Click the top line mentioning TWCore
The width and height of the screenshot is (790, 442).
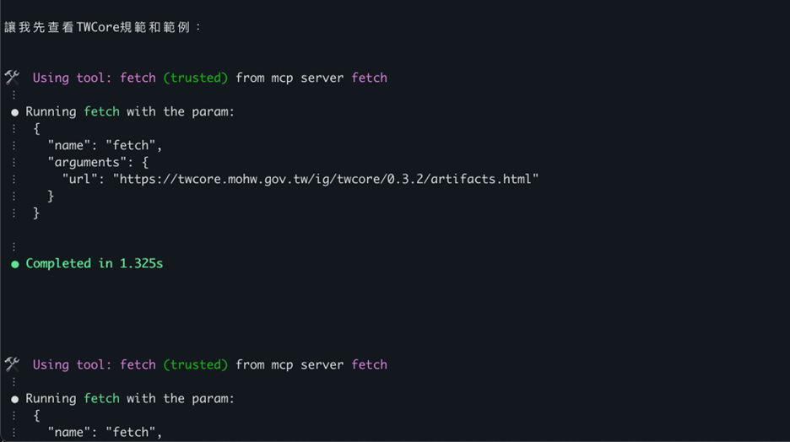click(103, 27)
